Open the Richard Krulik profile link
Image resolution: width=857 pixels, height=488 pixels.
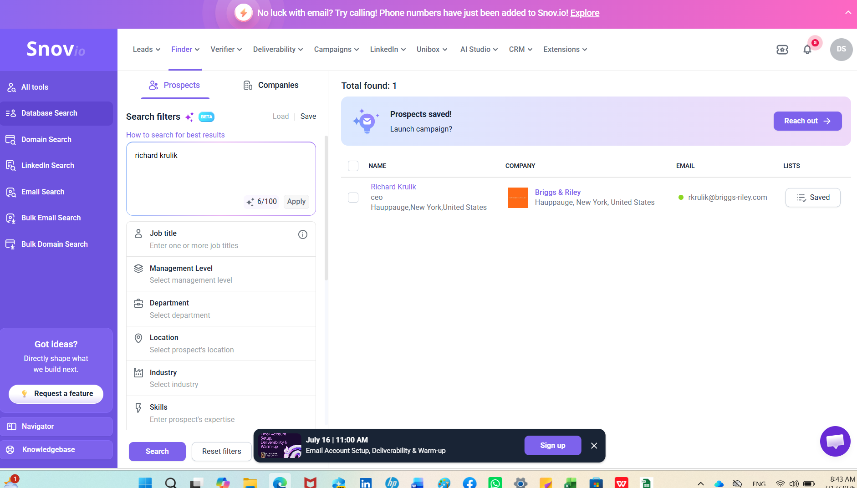393,187
